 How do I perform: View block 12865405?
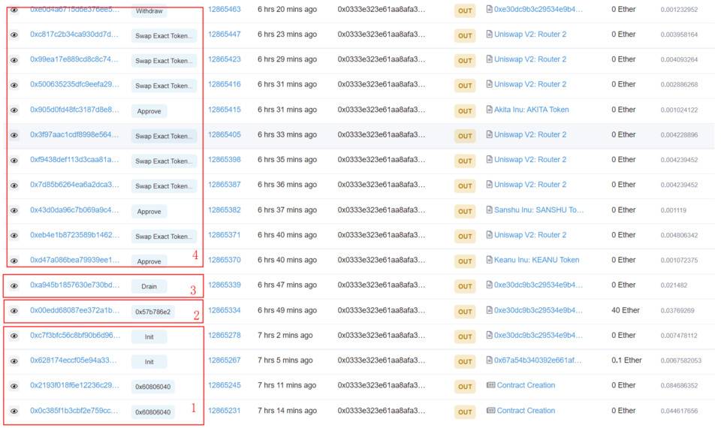[225, 134]
